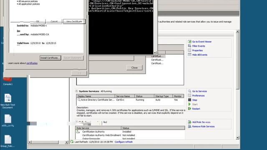Click the Filter Events icon

[x=189, y=46]
